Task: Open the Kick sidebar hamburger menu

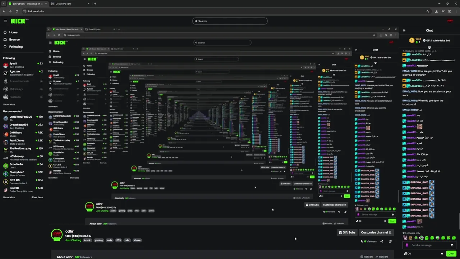Action: pyautogui.click(x=5, y=21)
